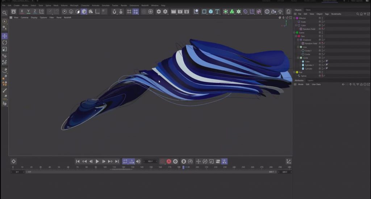Switch to the Takes tab

pos(308,10)
